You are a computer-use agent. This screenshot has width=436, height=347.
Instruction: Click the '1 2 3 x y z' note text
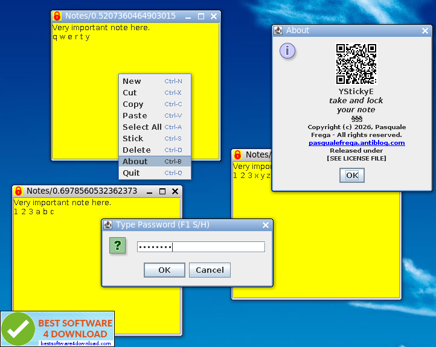click(x=252, y=176)
